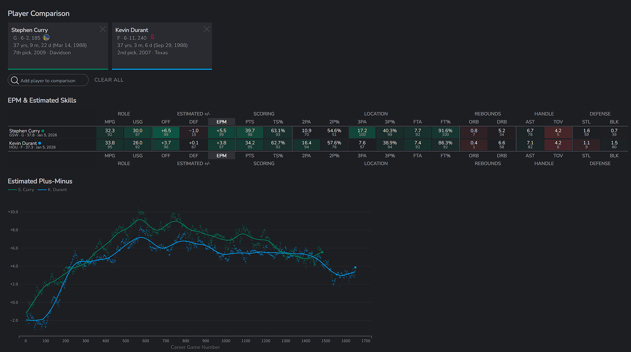Screen dimensions: 631x352
Task: Sort table by top EPM column header
Action: (x=221, y=122)
